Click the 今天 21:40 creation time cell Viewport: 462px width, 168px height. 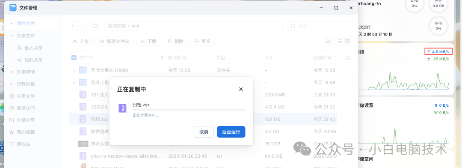click(x=324, y=119)
